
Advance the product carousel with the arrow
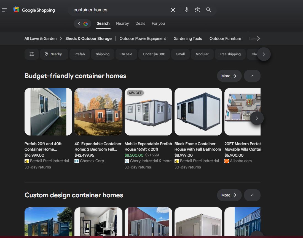[257, 118]
